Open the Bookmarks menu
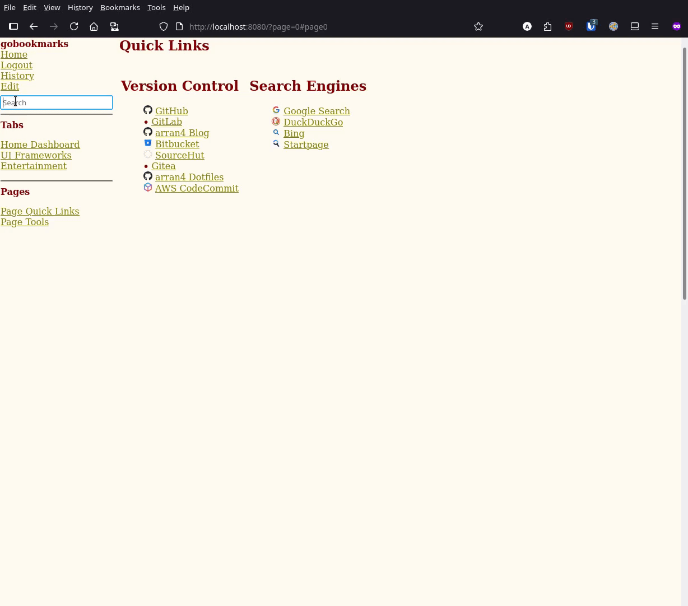Viewport: 688px width, 606px height. point(120,7)
